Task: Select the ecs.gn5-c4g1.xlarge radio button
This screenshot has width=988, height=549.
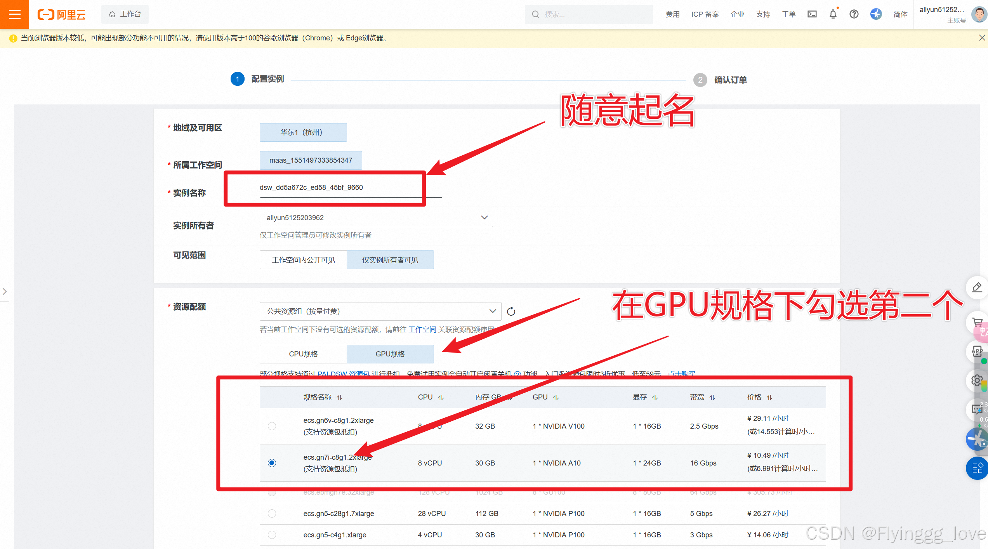Action: pyautogui.click(x=272, y=535)
